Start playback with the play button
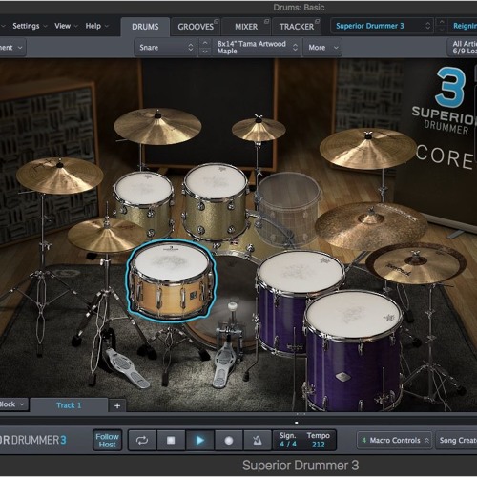Viewport: 477px width, 477px height. click(200, 441)
